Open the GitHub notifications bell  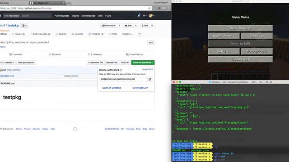coord(139,15)
